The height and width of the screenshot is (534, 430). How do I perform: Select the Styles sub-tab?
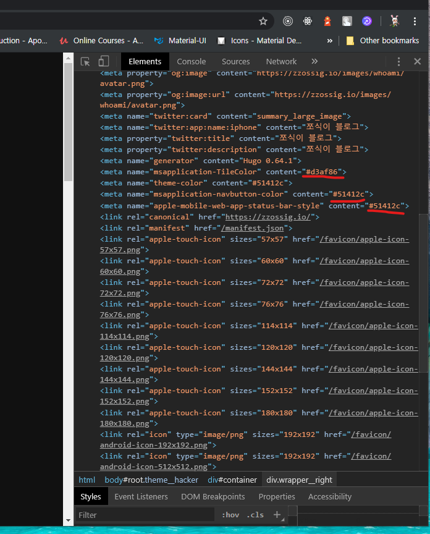[x=91, y=496]
